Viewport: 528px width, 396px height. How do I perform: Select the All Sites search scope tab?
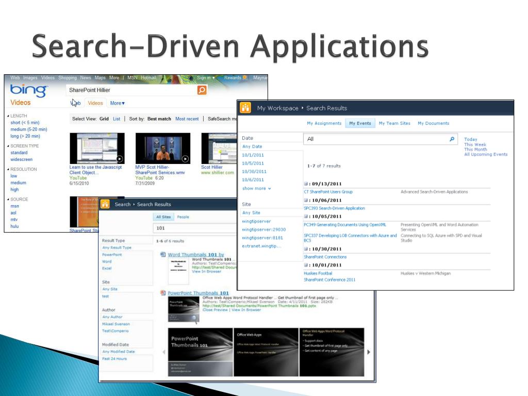163,217
